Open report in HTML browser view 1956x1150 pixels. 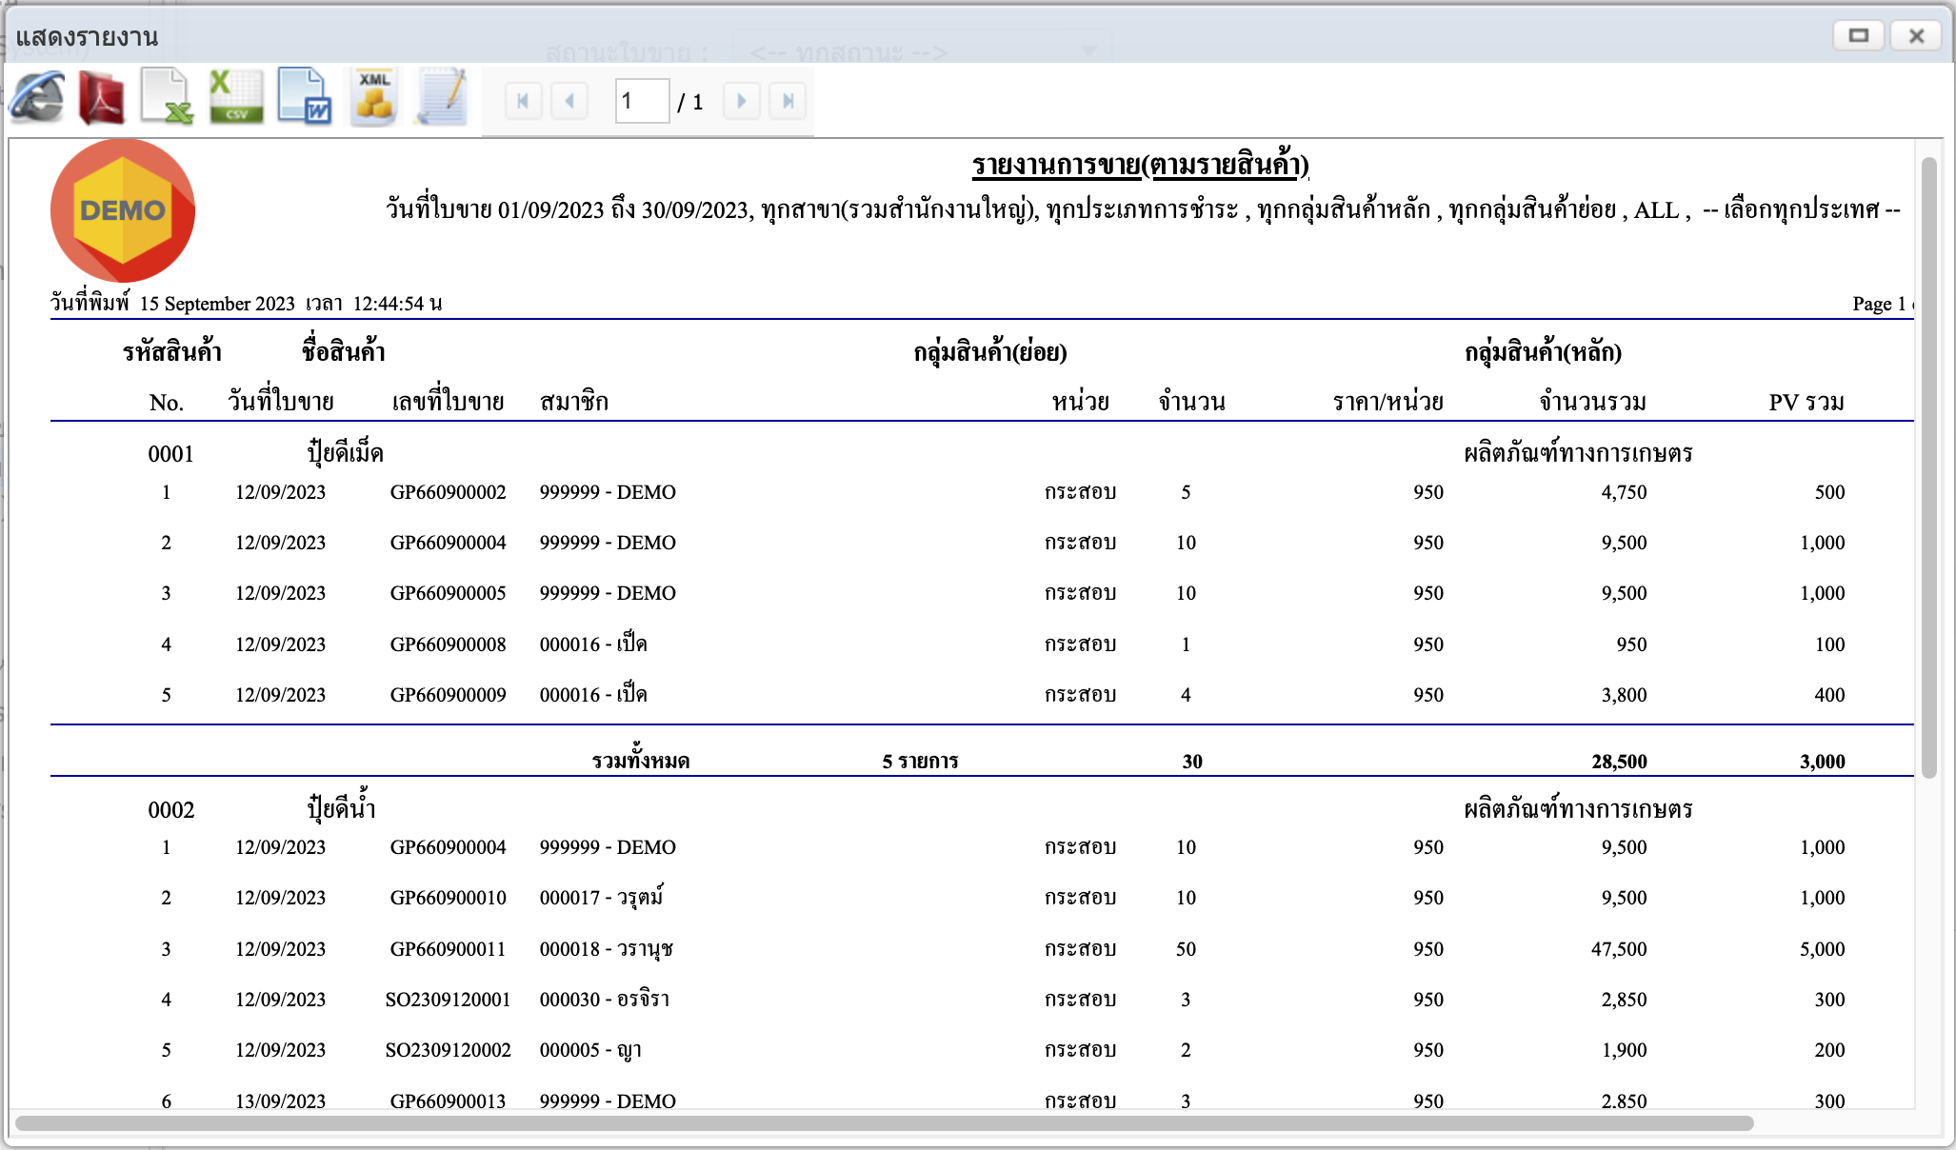tap(36, 98)
